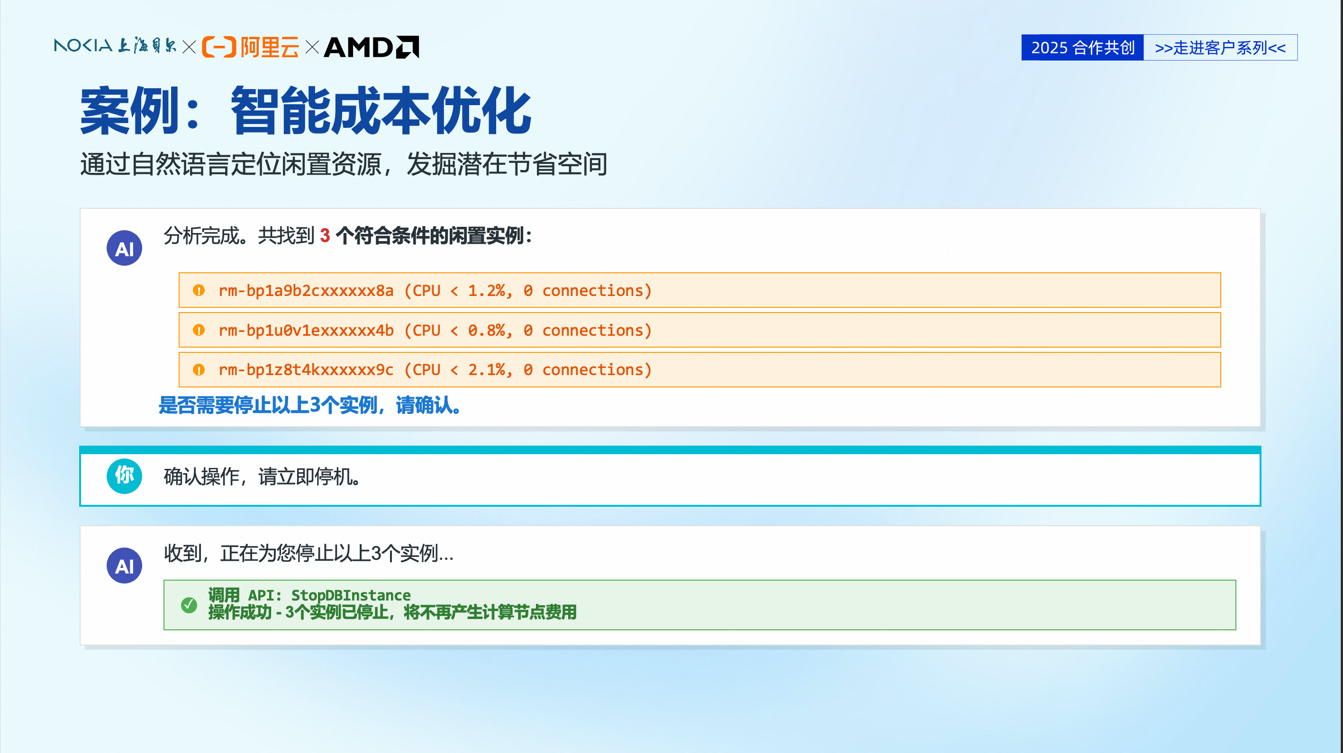
Task: Click the Alibaba Cloud 阿里云 logo
Action: pos(250,47)
